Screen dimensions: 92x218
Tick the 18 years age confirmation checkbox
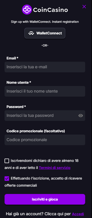[7, 161]
